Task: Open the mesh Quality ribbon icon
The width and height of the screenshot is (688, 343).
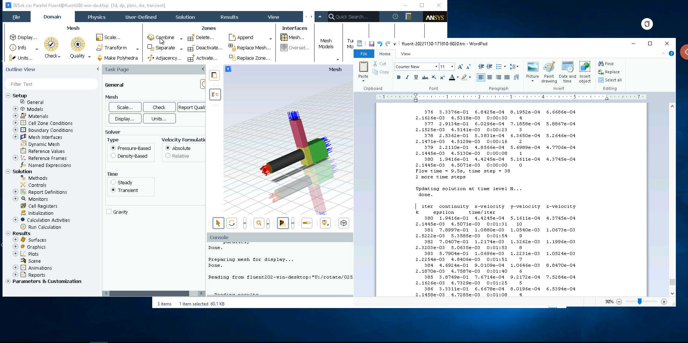Action: [x=78, y=45]
